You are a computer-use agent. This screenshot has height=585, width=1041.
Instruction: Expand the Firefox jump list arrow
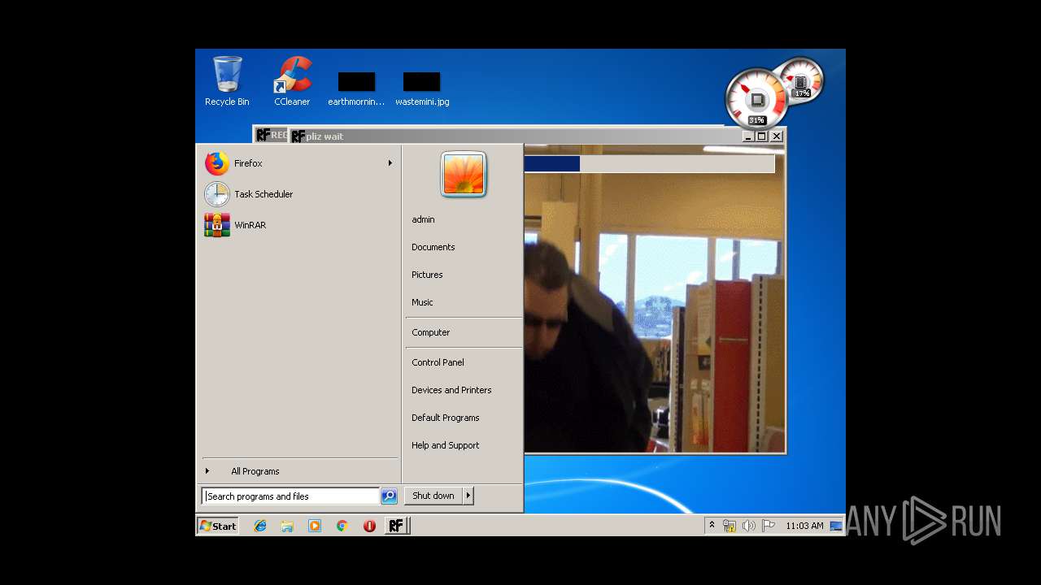point(390,163)
